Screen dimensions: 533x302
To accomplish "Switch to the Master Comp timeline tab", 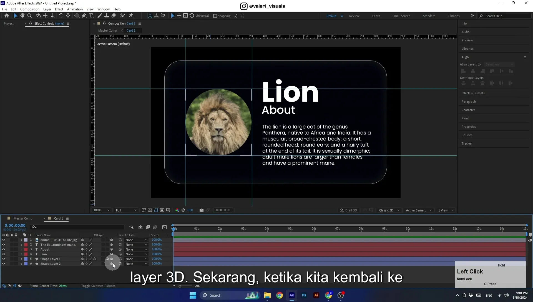I will click(x=23, y=218).
